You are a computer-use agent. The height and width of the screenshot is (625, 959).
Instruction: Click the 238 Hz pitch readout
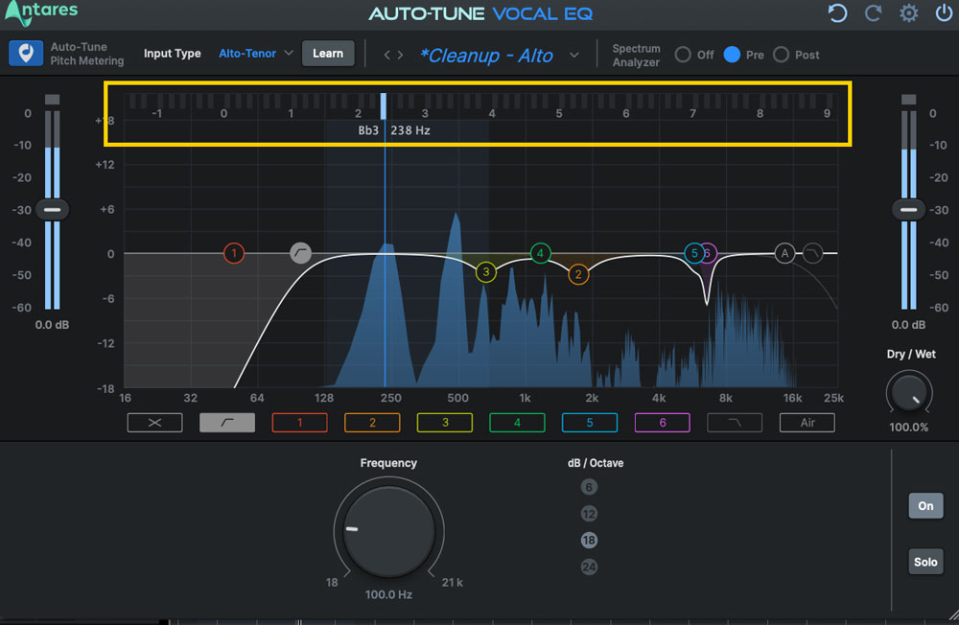tap(410, 130)
